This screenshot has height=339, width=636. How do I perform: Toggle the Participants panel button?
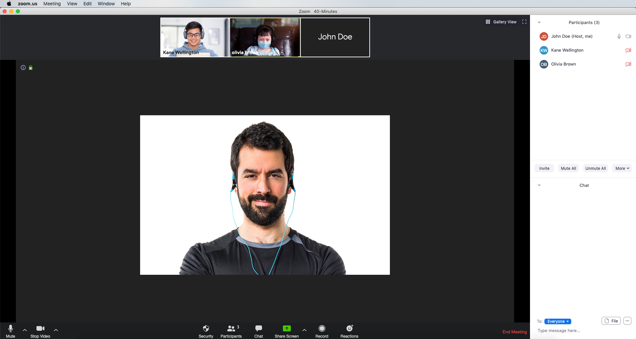coord(231,328)
